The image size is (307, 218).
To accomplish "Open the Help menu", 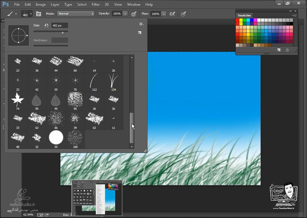I will tap(149, 4).
